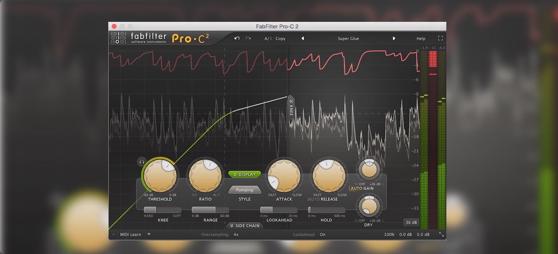Click the FabFilter Pro-C 2 window title
Image resolution: width=558 pixels, height=254 pixels.
click(x=277, y=26)
